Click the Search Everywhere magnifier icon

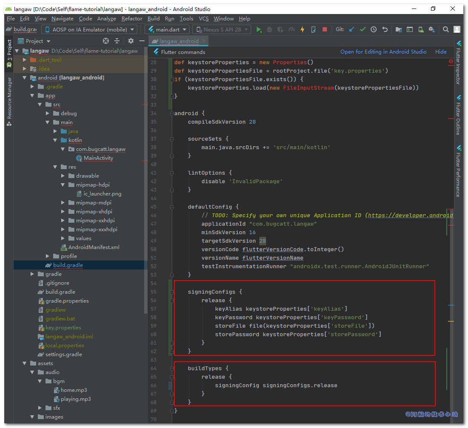click(x=445, y=29)
